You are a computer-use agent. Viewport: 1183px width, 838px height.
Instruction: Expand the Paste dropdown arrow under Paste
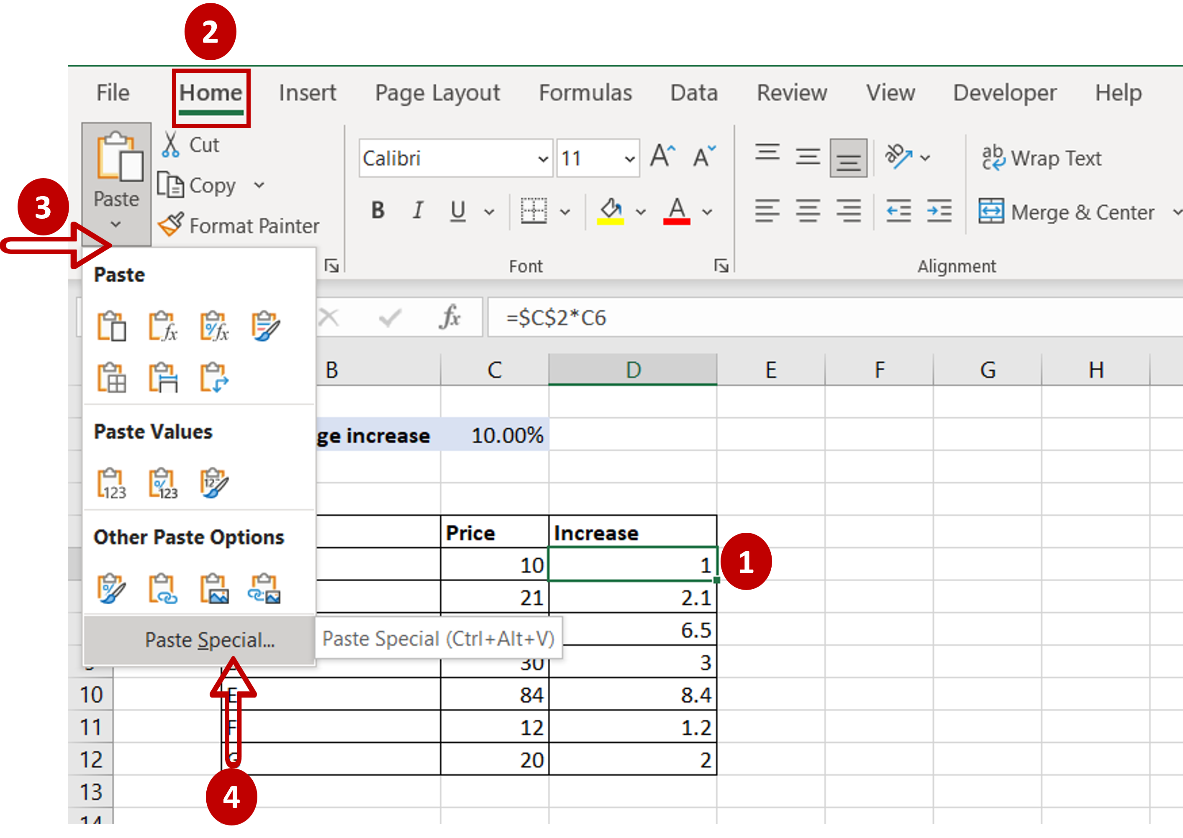click(116, 225)
